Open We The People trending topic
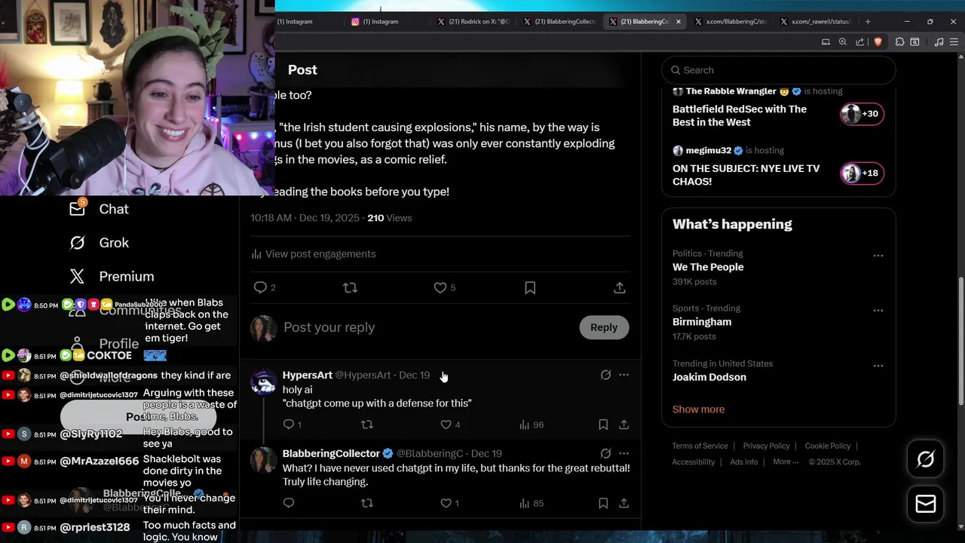The image size is (965, 543). (708, 267)
